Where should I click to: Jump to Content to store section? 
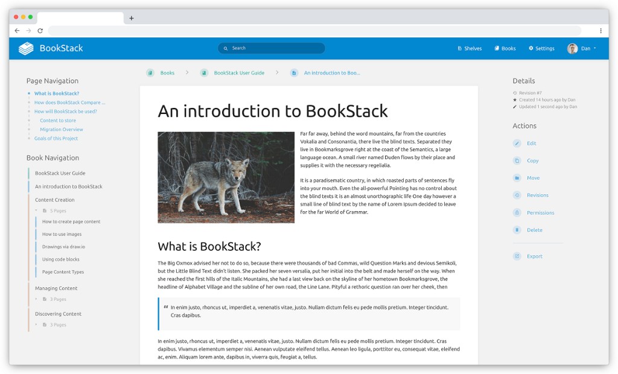[x=58, y=121]
